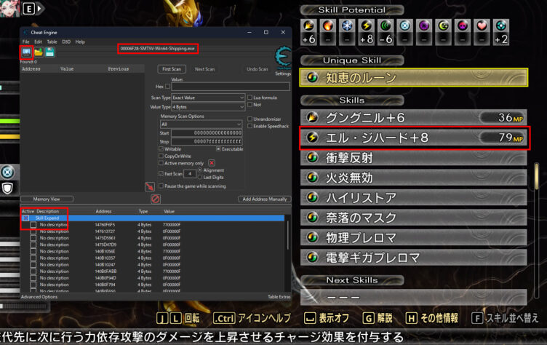Expand the memory region All dropdown
Image resolution: width=547 pixels, height=345 pixels.
pos(201,124)
